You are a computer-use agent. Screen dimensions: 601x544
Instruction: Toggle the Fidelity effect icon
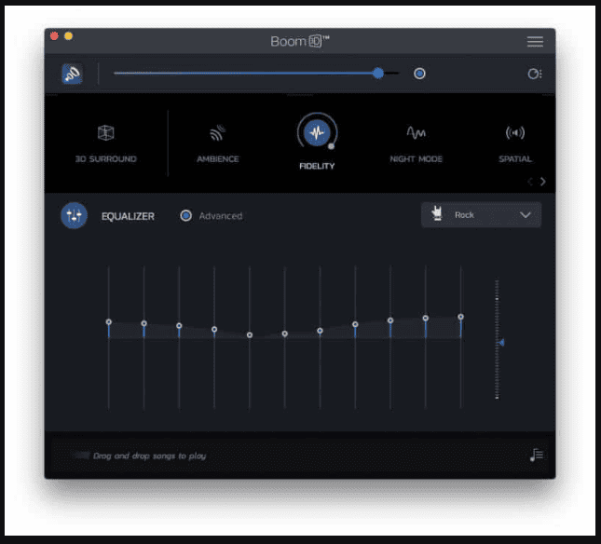(317, 132)
